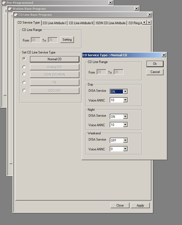Close the Normal CO dialog with X
The width and height of the screenshot is (182, 225).
tap(164, 55)
